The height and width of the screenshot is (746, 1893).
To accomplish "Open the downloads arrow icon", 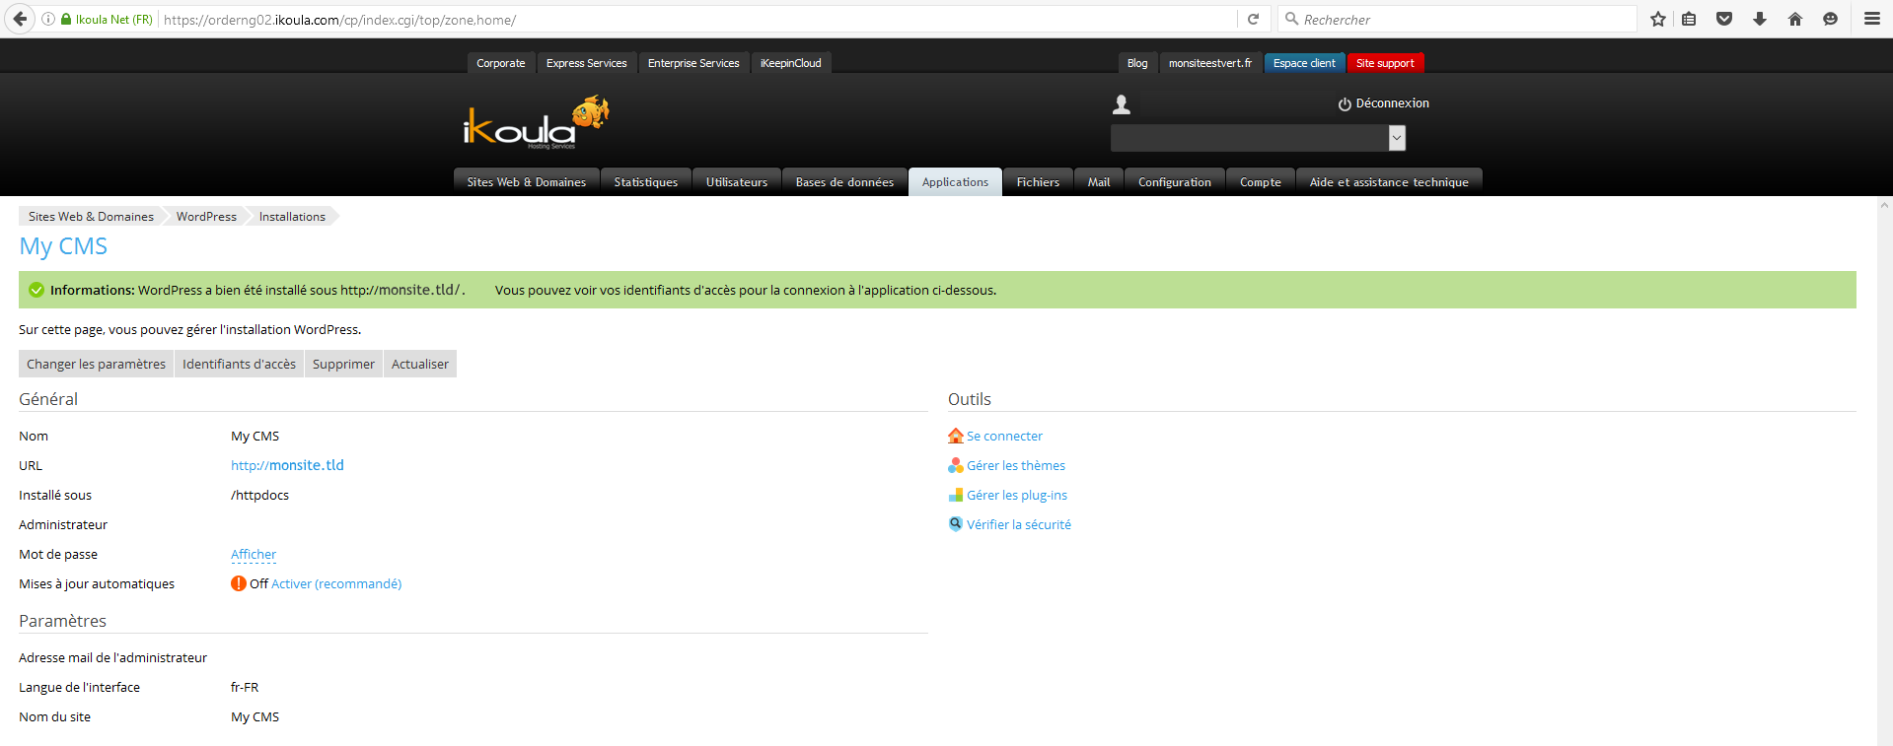I will point(1760,19).
